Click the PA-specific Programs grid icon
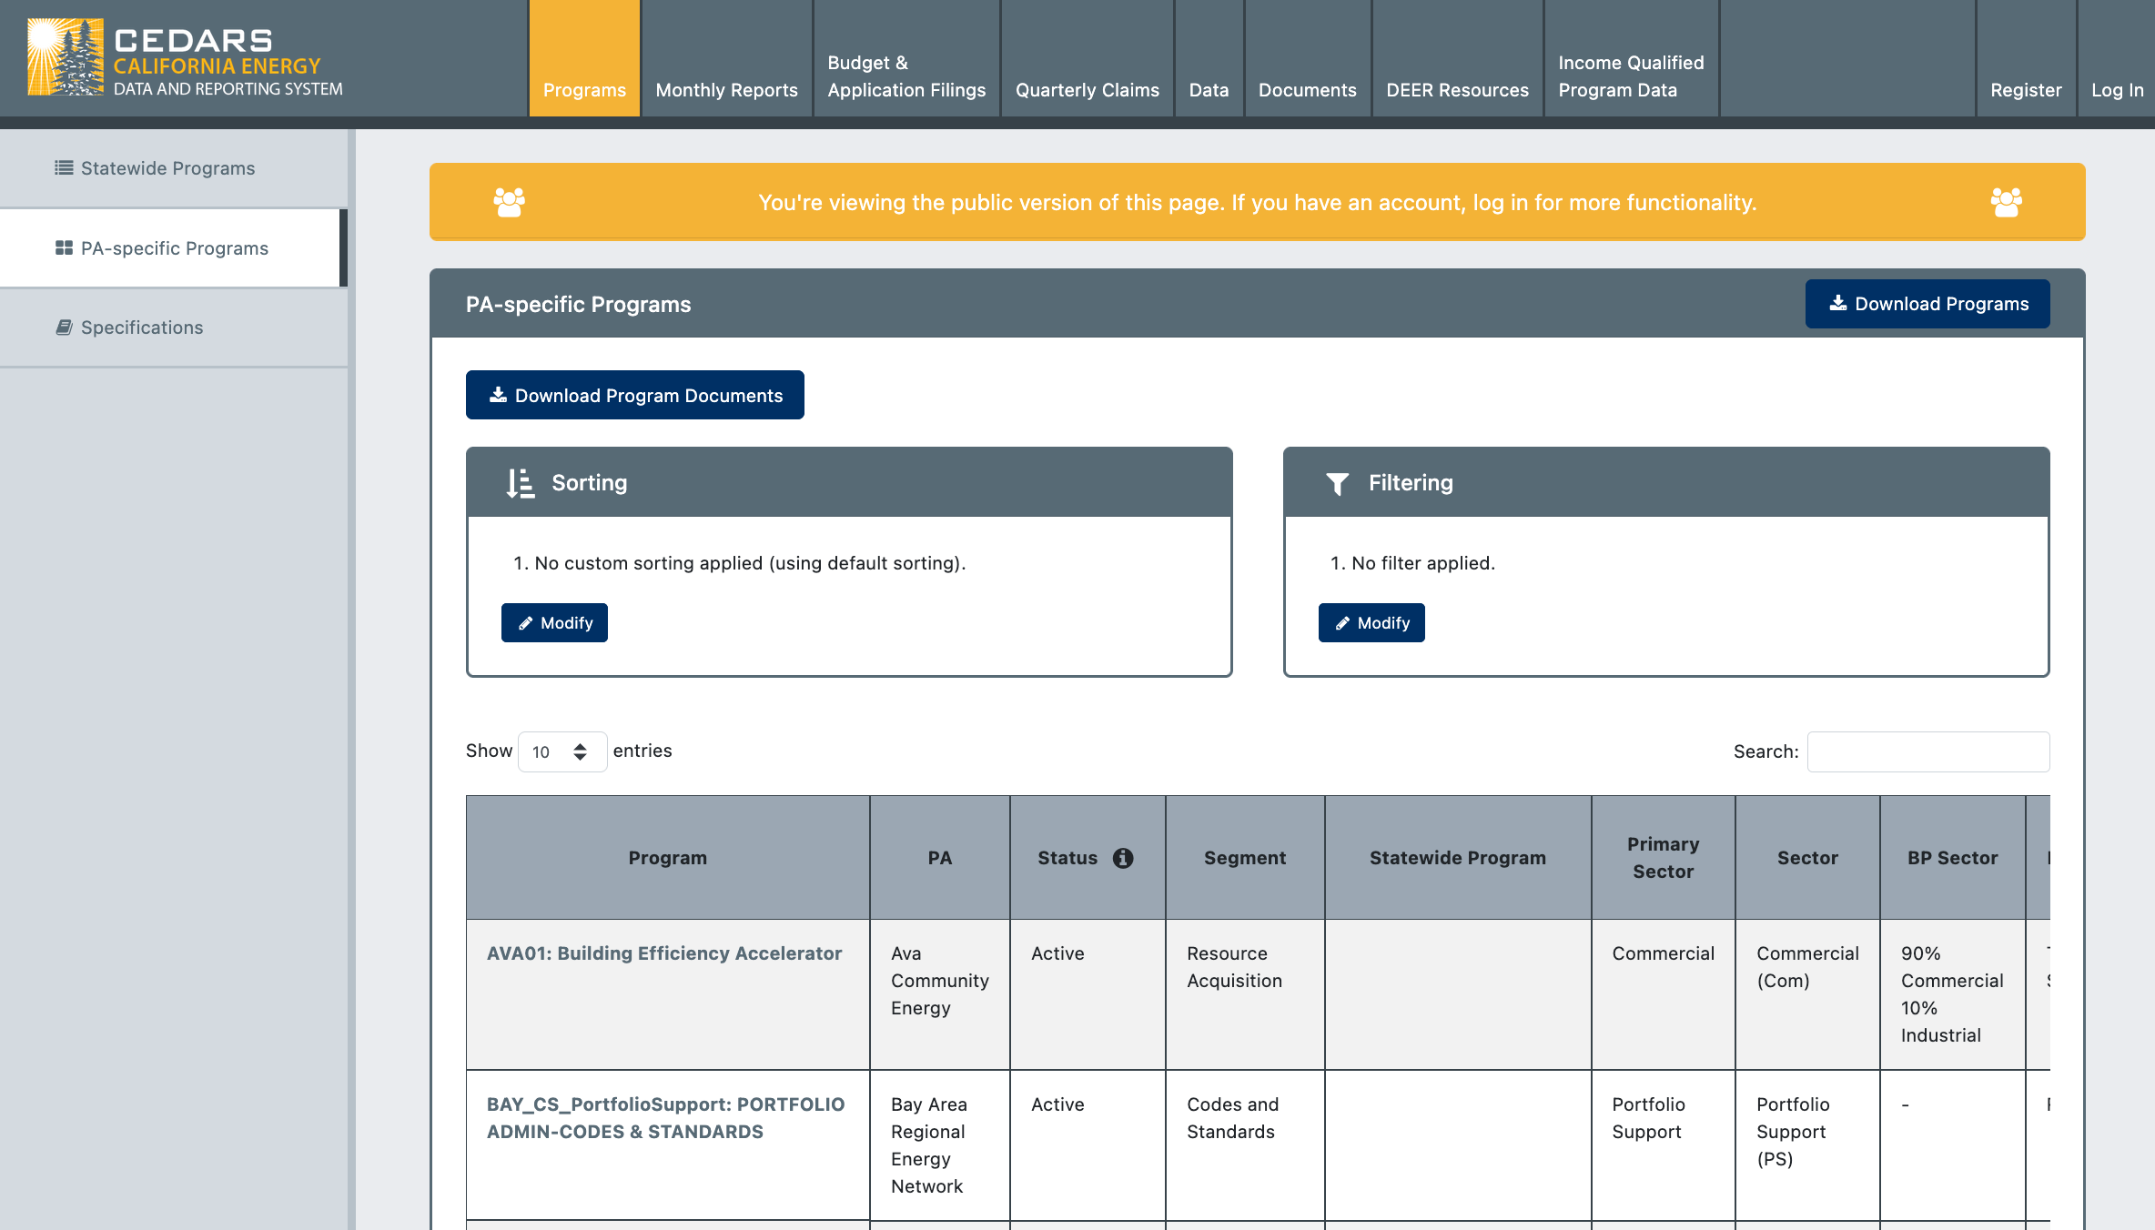 point(64,247)
